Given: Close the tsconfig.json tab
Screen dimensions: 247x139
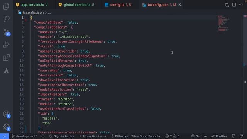Looking at the screenshot, I should click(x=179, y=5).
